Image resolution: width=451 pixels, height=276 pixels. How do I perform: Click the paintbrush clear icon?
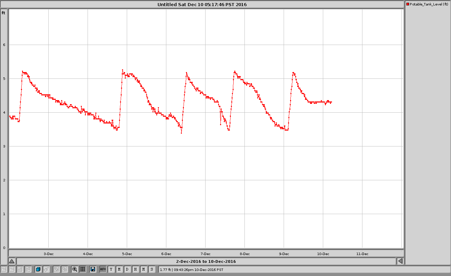click(46, 269)
